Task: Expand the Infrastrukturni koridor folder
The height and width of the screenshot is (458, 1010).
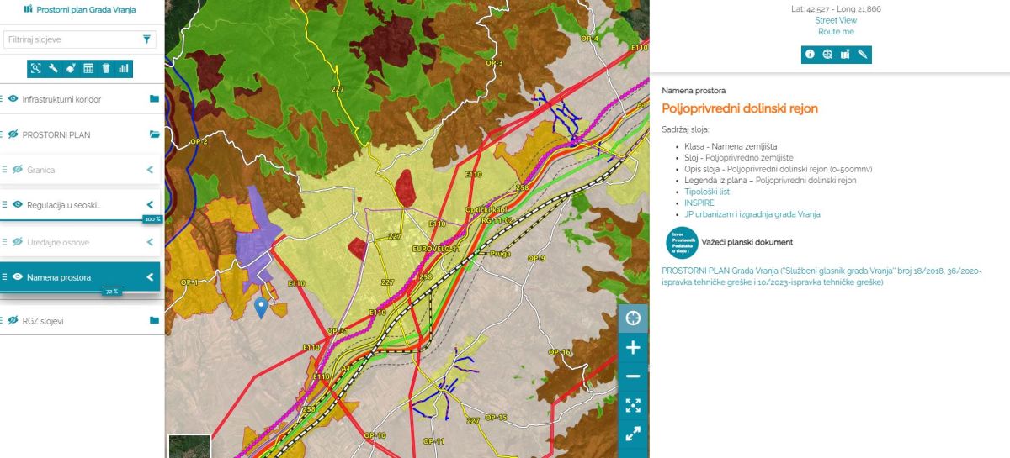Action: coord(154,99)
